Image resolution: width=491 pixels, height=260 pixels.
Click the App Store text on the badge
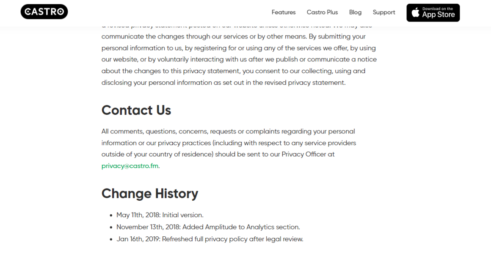tap(439, 15)
